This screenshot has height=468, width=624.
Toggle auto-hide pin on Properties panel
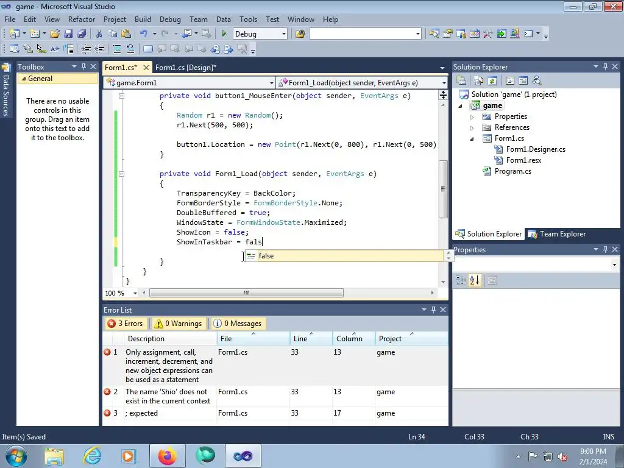pyautogui.click(x=605, y=249)
